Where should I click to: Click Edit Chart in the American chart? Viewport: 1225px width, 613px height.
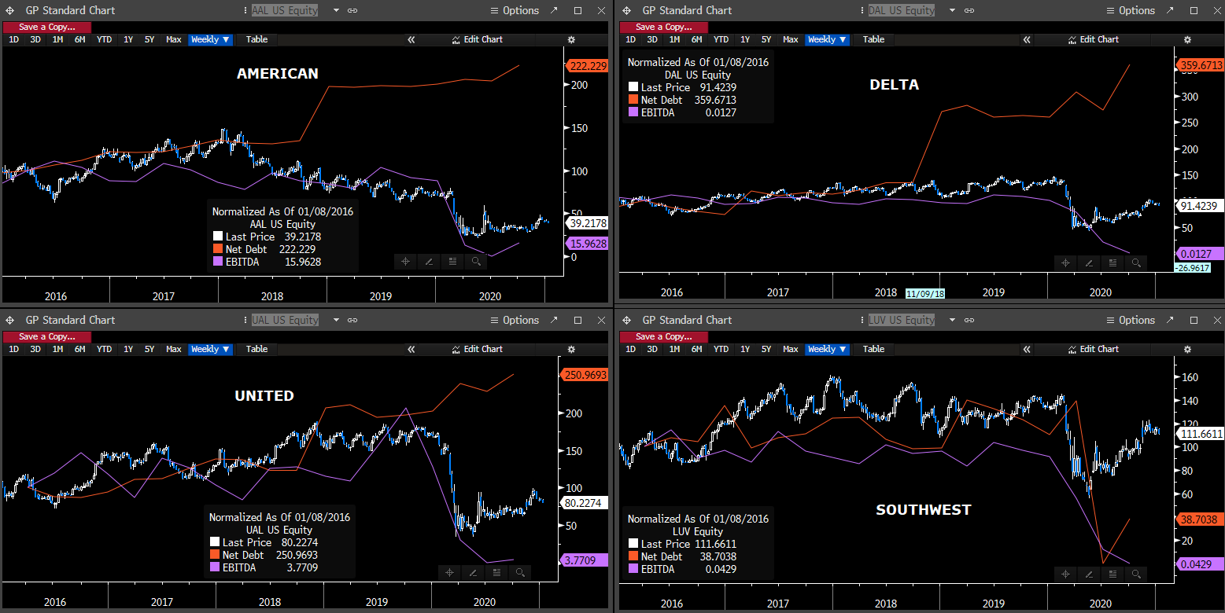click(477, 39)
